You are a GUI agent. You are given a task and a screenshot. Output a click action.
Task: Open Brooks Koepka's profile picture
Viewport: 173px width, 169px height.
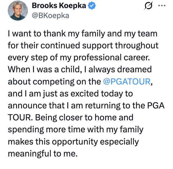(18, 11)
